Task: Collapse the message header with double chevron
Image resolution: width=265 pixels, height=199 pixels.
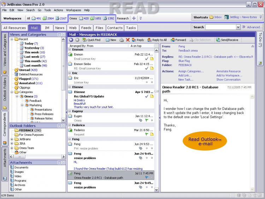Action: click(x=253, y=46)
